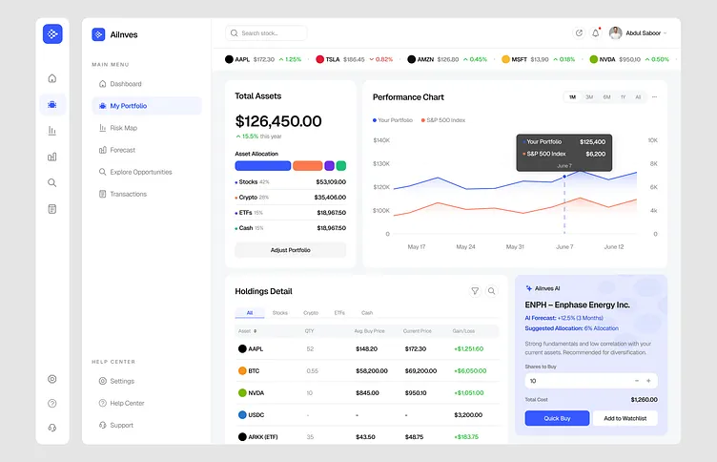Increase shares to buy with the plus
The width and height of the screenshot is (717, 462).
tap(648, 381)
